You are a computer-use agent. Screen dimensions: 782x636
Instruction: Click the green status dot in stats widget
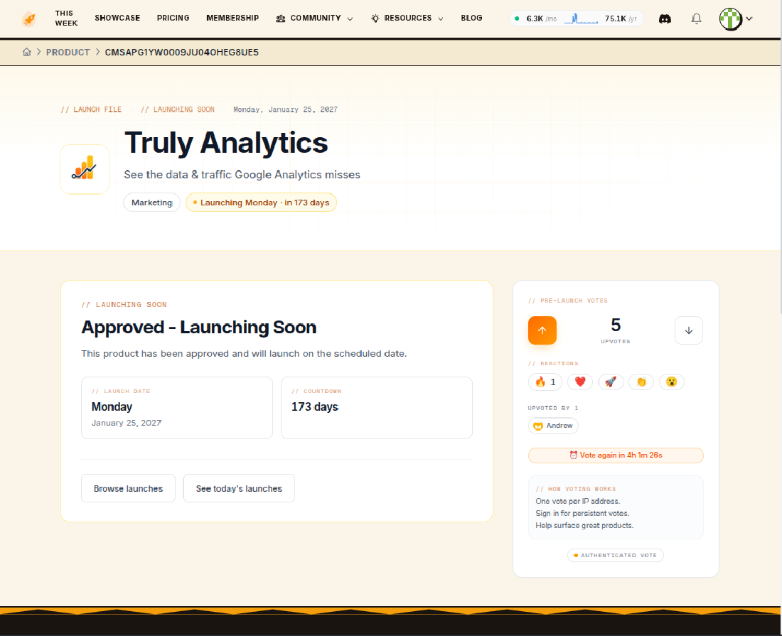point(517,18)
